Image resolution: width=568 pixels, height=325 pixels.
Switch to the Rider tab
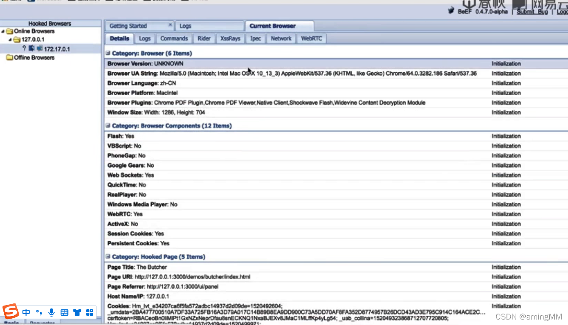(x=204, y=39)
